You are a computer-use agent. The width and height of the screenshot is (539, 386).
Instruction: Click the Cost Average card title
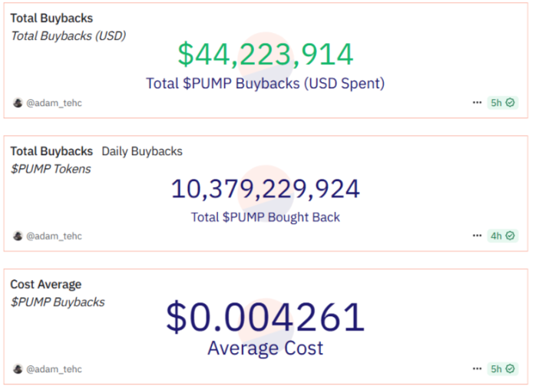45,285
